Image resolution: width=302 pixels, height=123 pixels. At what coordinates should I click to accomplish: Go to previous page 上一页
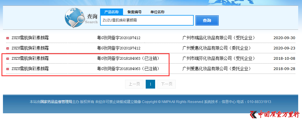(x=134, y=84)
